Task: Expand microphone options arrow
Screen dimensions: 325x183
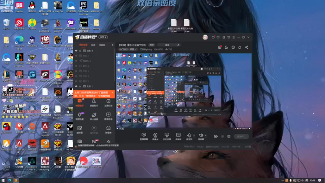Action: click(x=194, y=136)
